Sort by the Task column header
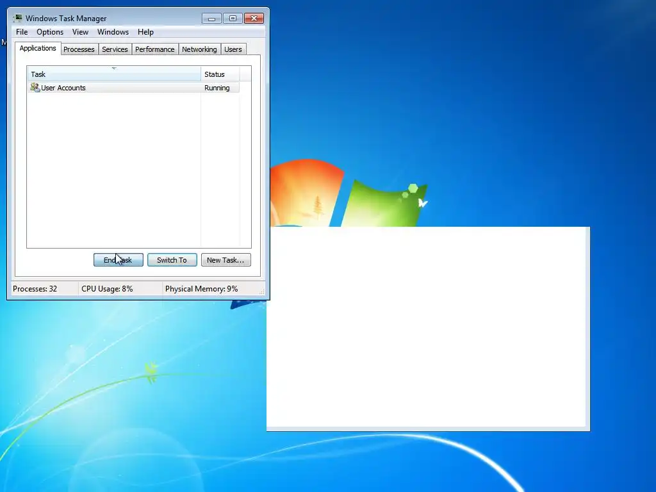656x492 pixels. point(114,74)
